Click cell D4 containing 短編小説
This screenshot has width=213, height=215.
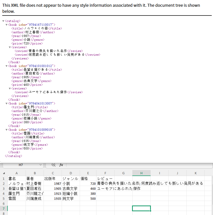pyautogui.click(x=71, y=193)
